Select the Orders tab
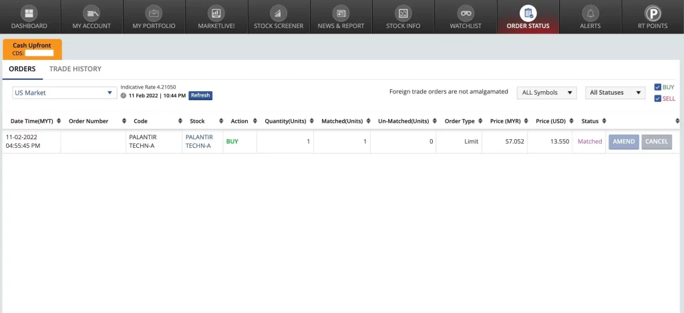 pos(22,69)
